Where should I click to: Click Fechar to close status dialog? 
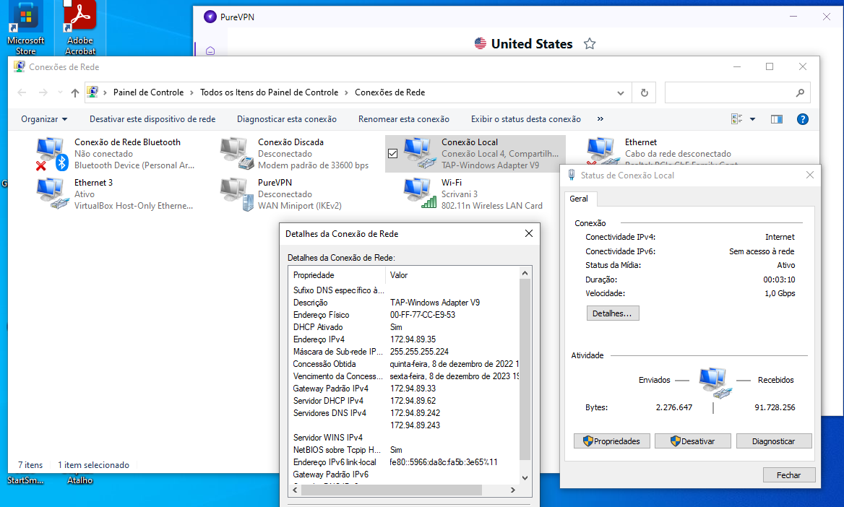click(788, 474)
